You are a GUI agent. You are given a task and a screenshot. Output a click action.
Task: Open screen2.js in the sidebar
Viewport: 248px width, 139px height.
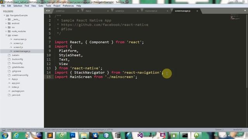[18, 47]
